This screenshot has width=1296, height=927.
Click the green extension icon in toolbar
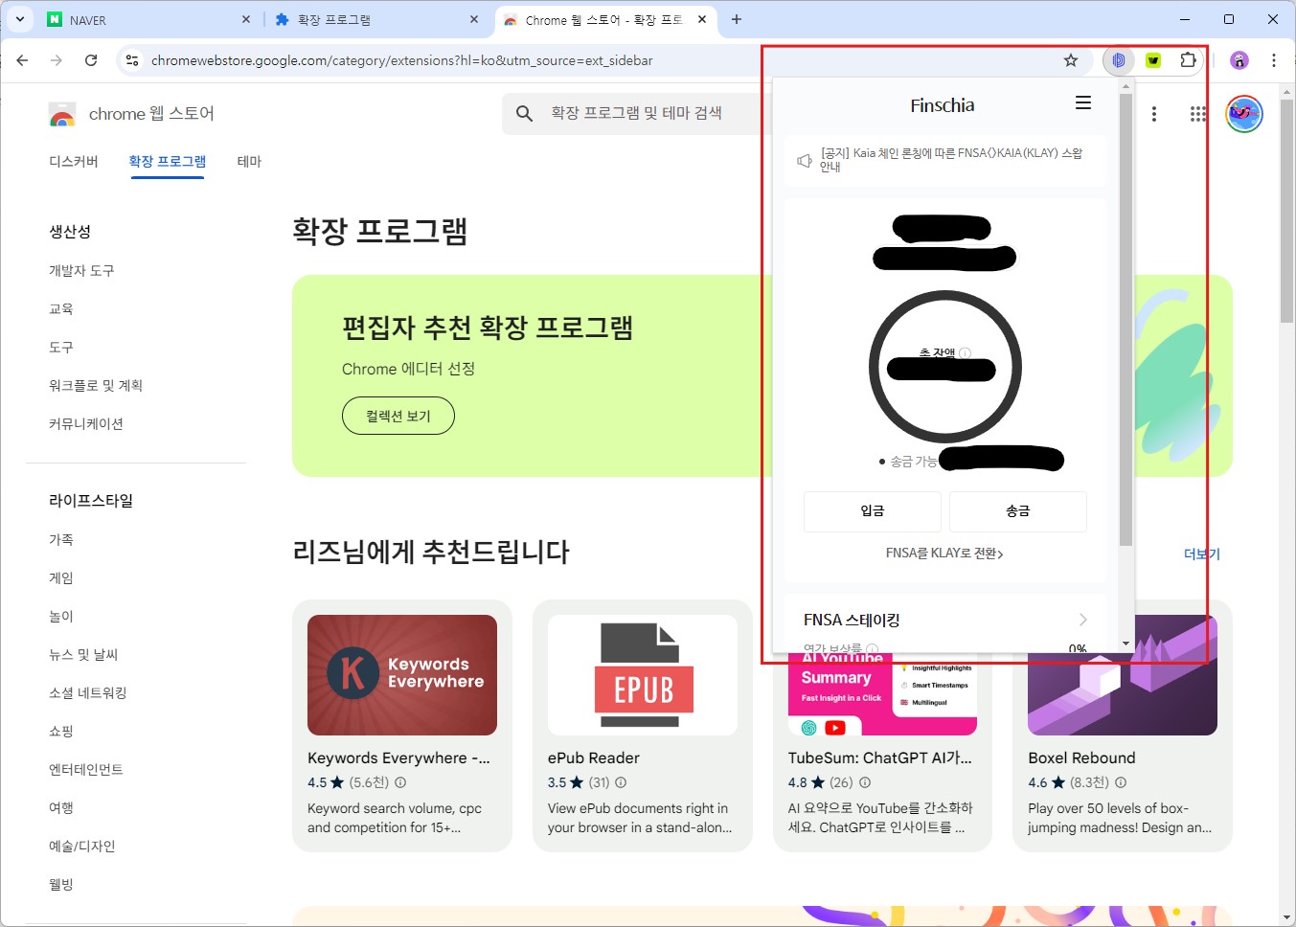coord(1153,60)
